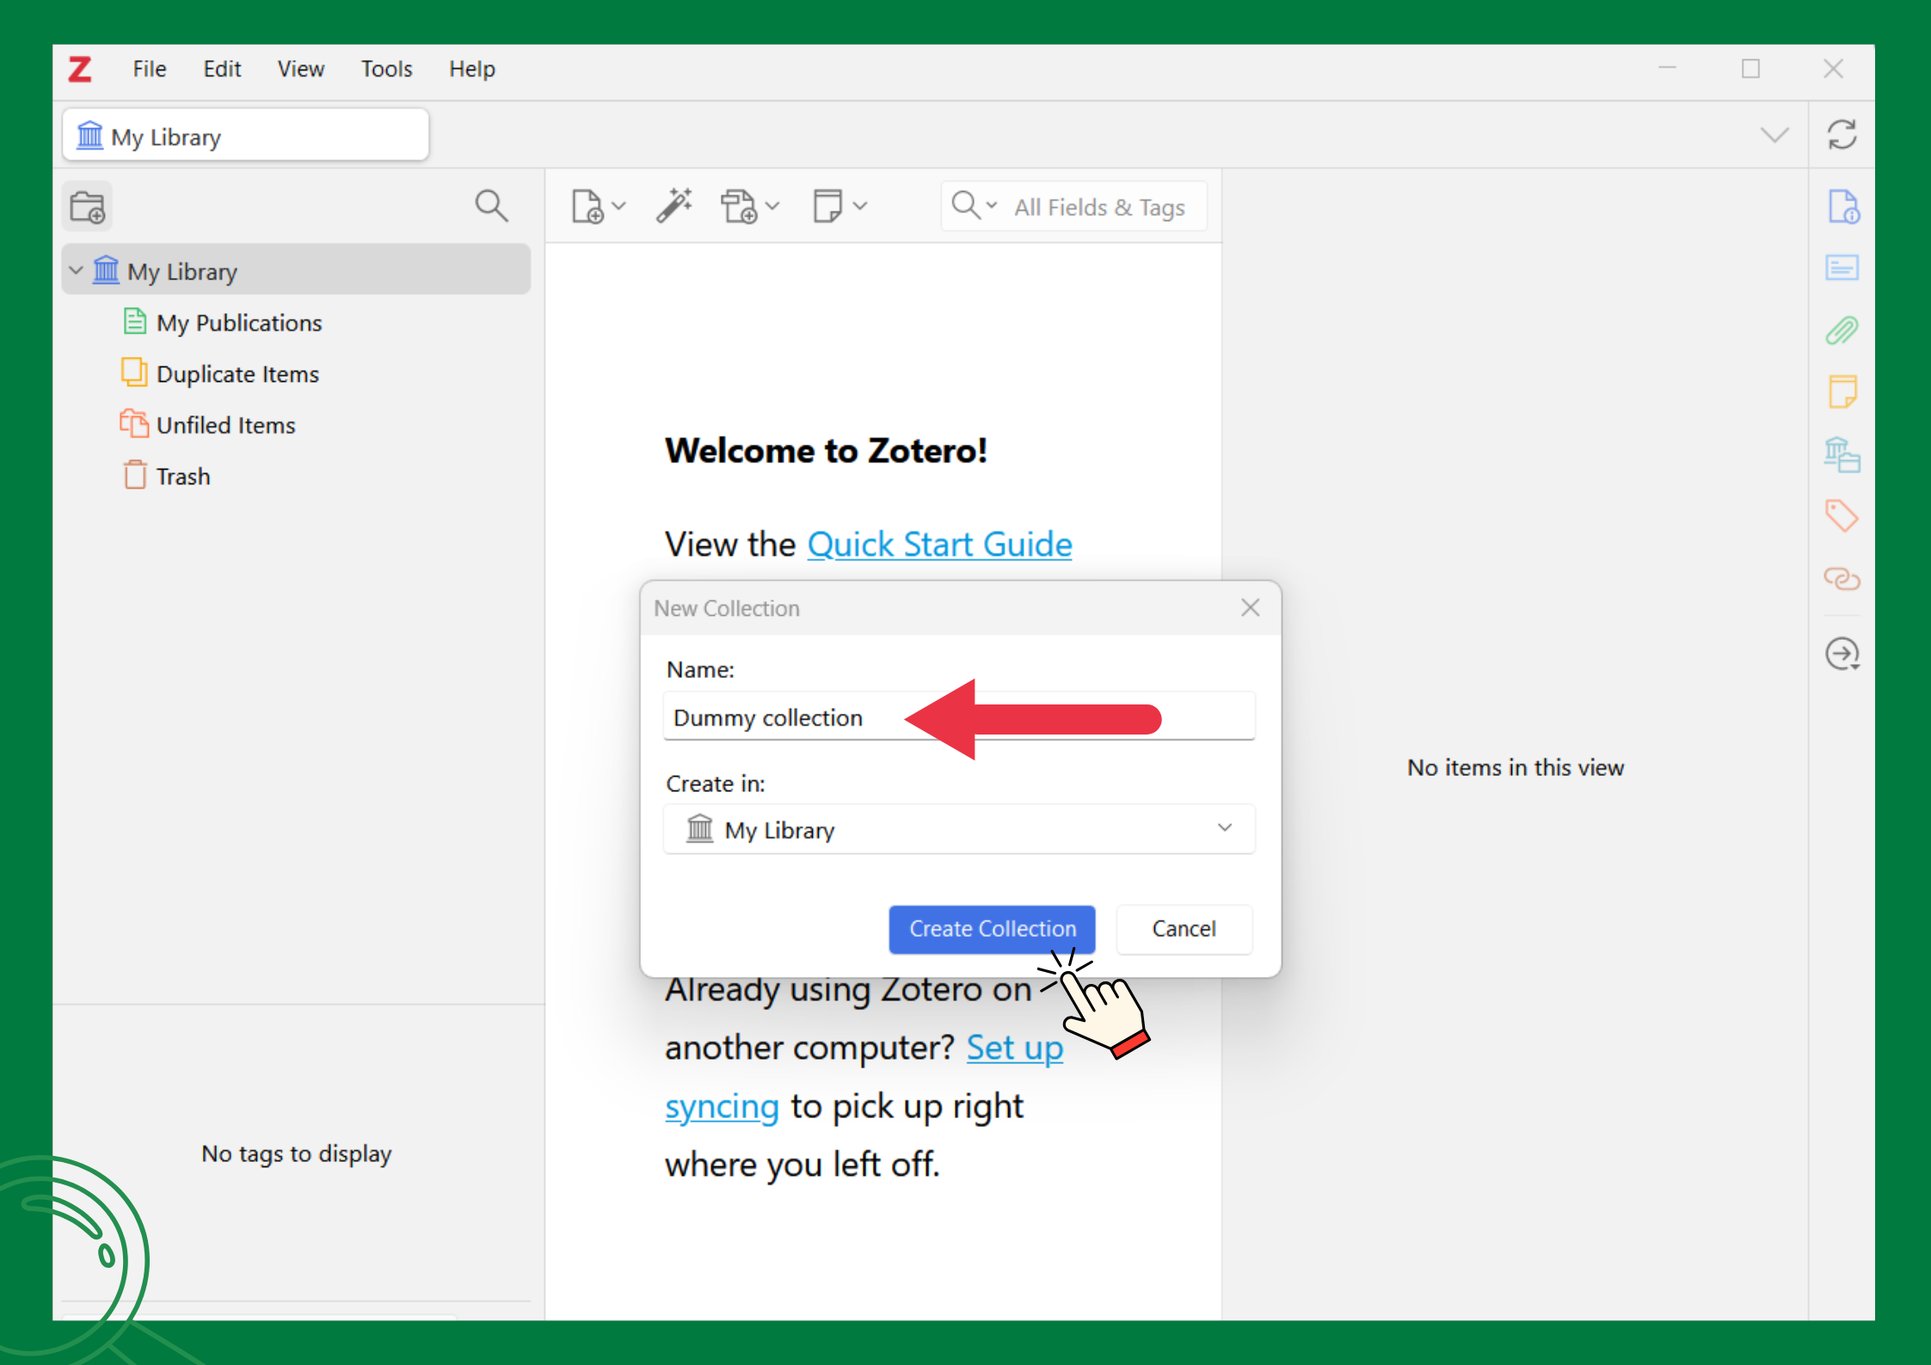Open the Edit menu
The image size is (1931, 1365).
[x=222, y=69]
